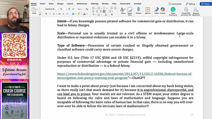Clear all formatting icon
This screenshot has width=212, height=119.
(87, 9)
